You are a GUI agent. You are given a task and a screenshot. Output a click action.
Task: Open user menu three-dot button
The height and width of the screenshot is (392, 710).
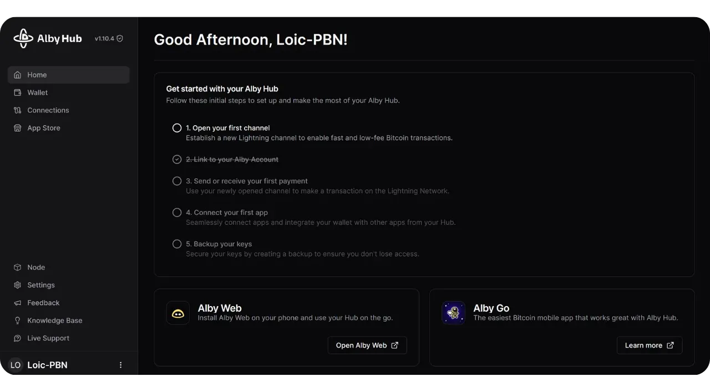coord(121,365)
